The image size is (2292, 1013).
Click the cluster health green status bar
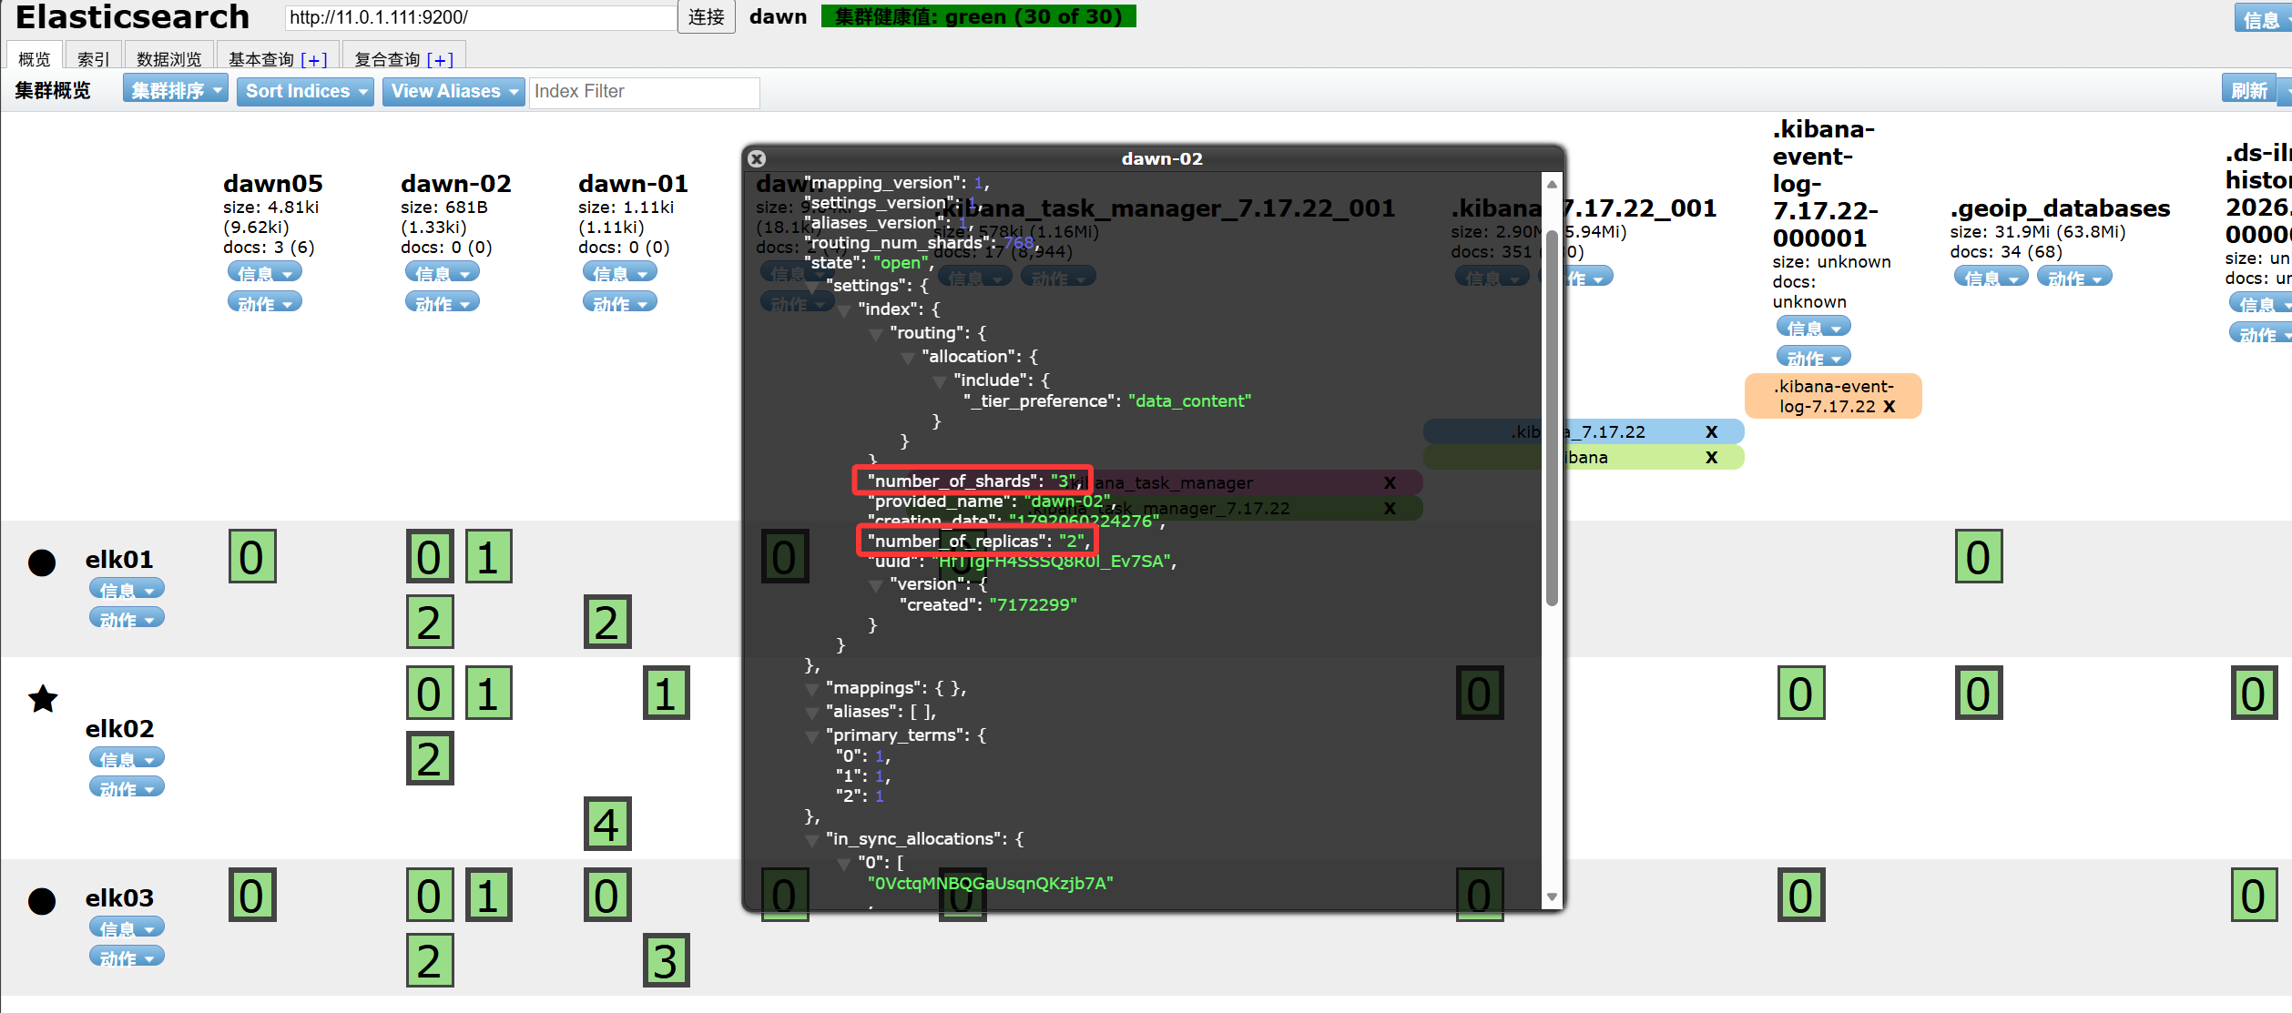(x=979, y=16)
